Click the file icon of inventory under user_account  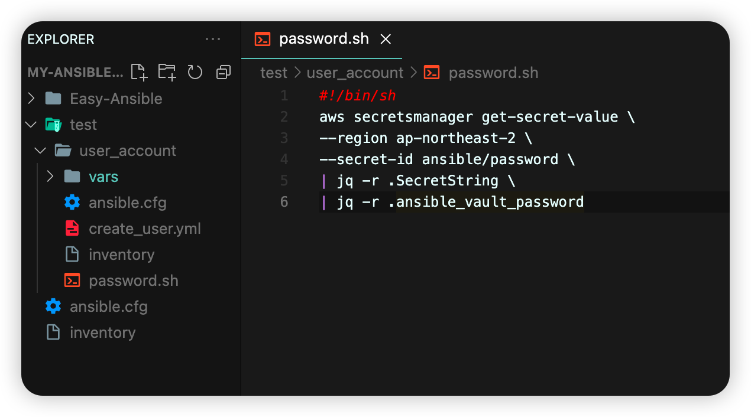point(72,254)
